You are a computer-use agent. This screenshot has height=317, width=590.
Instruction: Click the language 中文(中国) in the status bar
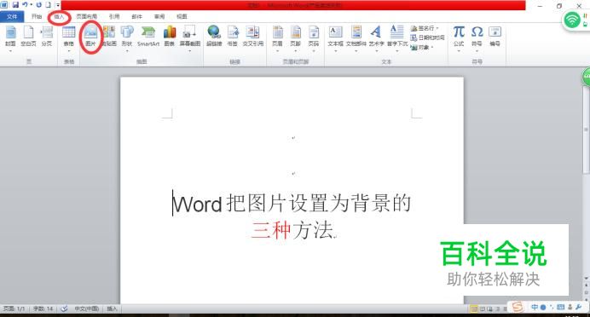point(87,308)
